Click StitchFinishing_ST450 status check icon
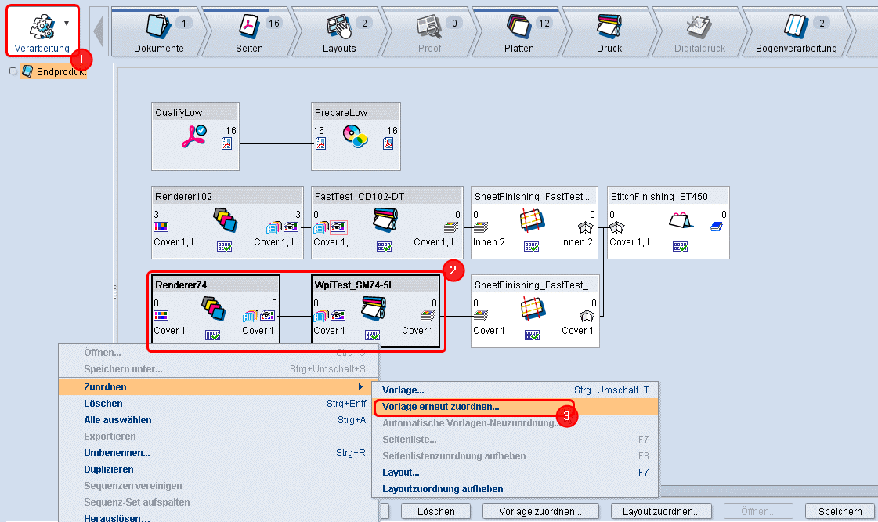Viewport: 878px width, 522px height. tap(681, 246)
